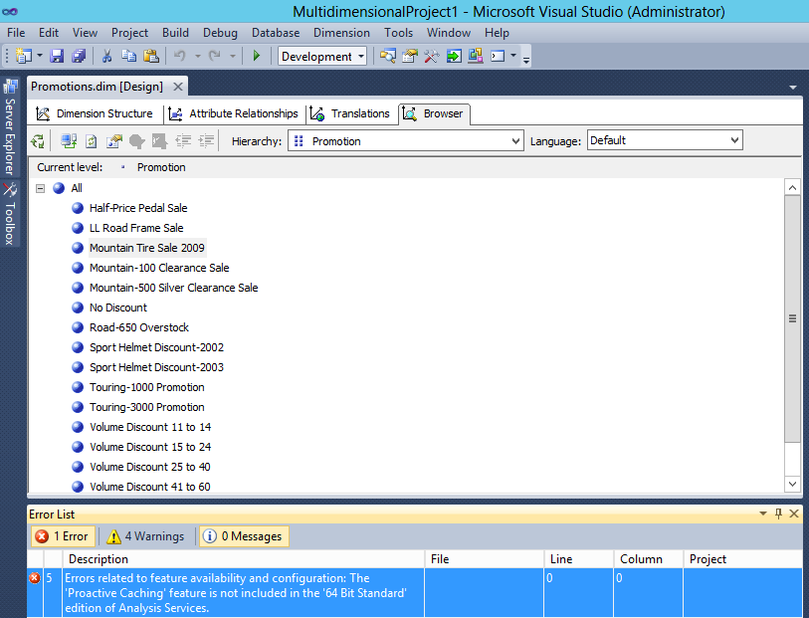The image size is (809, 618).
Task: Collapse the All tree node
Action: pyautogui.click(x=40, y=188)
